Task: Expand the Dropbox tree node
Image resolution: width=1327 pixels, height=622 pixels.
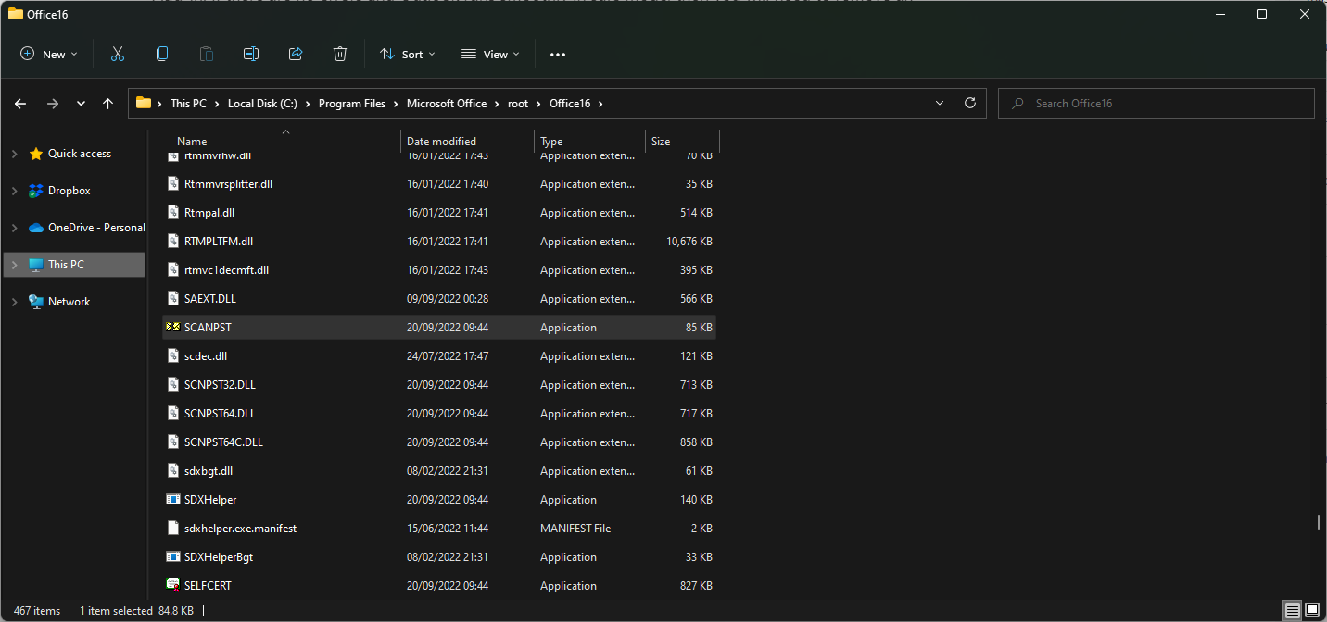Action: click(14, 191)
